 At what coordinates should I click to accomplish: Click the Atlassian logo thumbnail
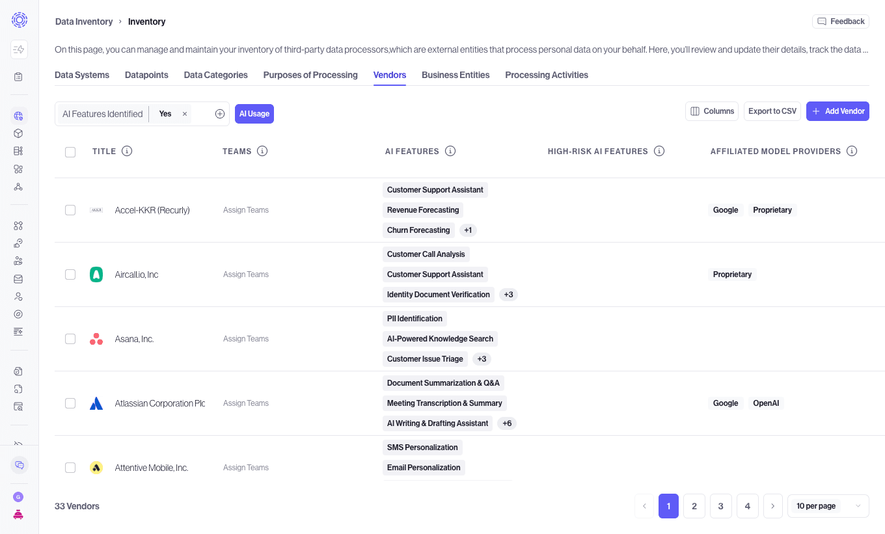point(96,403)
